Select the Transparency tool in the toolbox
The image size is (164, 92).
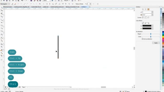[2, 47]
